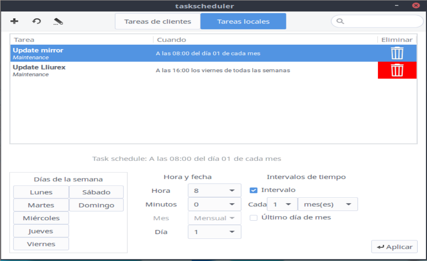Image resolution: width=427 pixels, height=261 pixels.
Task: Close the taskscheduler window
Action: point(417,6)
